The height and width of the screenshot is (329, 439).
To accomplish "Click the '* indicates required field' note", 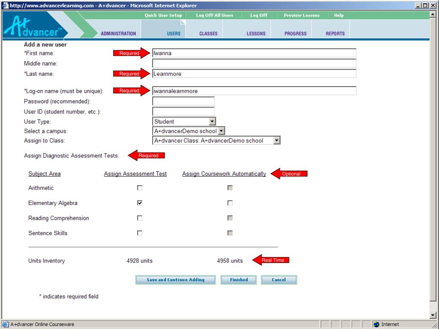I will click(69, 296).
